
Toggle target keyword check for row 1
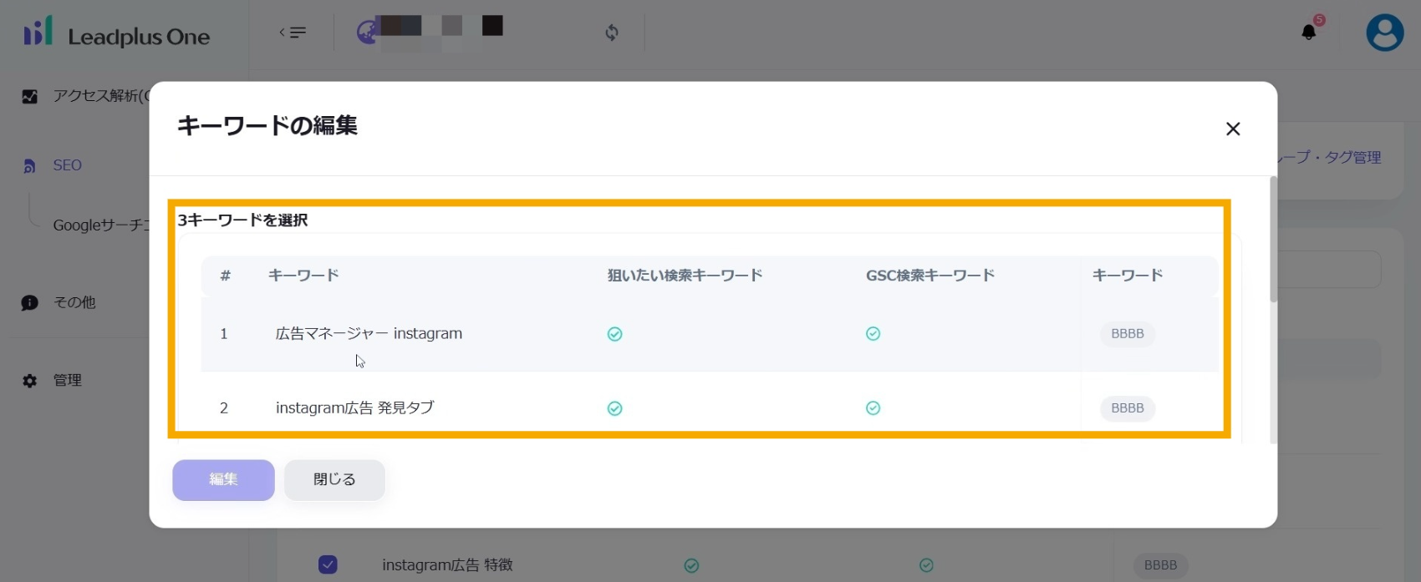(614, 334)
